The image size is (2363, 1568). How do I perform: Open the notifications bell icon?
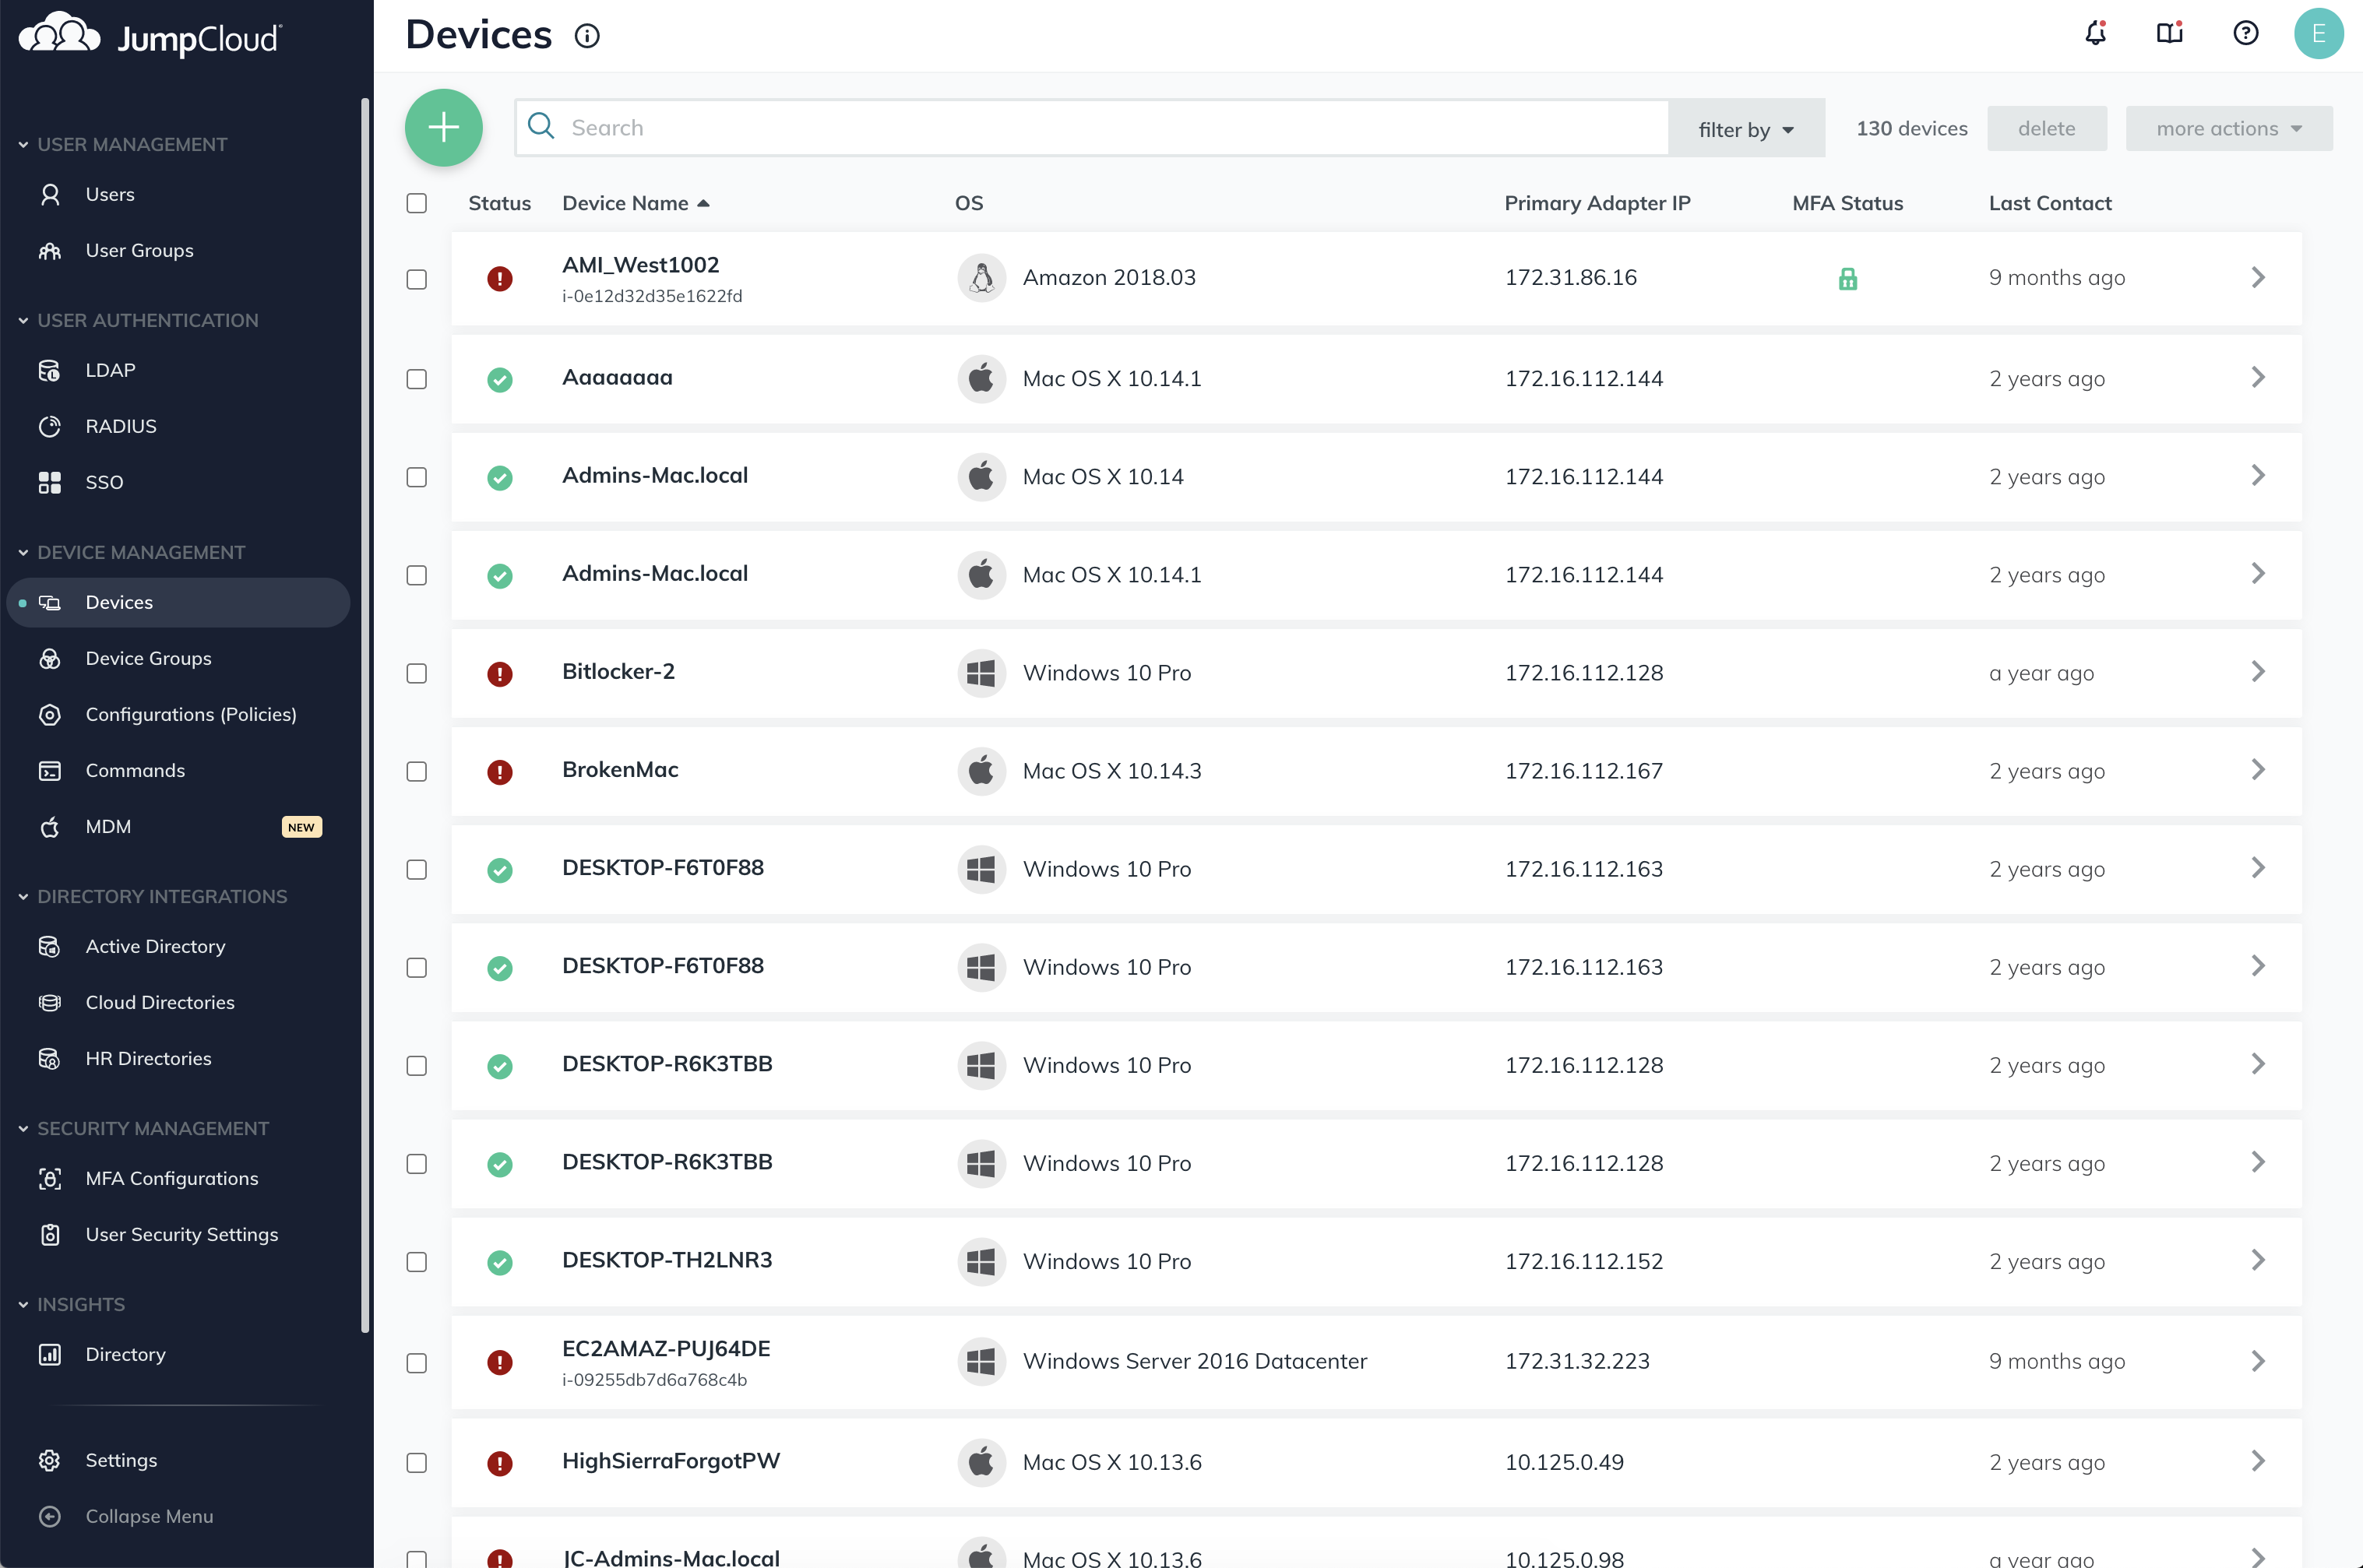click(2095, 34)
